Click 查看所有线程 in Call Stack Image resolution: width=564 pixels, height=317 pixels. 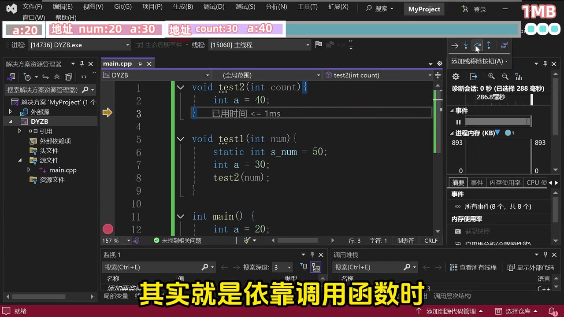(474, 267)
